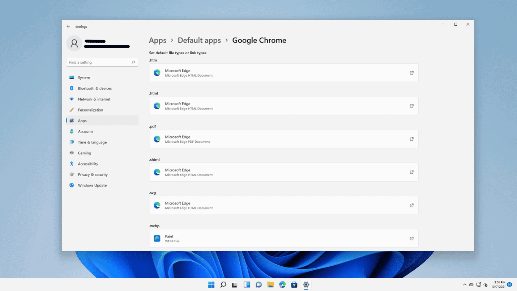Image resolution: width=517 pixels, height=291 pixels.
Task: Click the OneDrive cloud tray icon
Action: (471, 285)
